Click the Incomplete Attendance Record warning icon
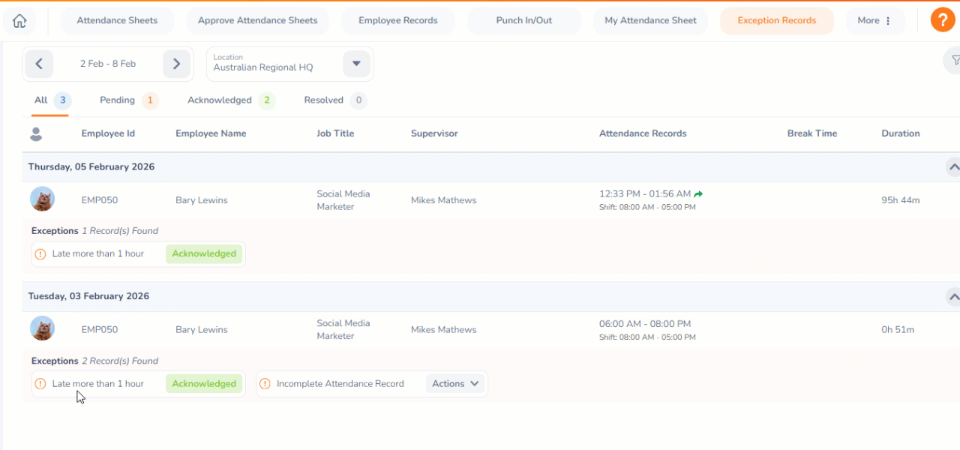The height and width of the screenshot is (450, 960). pyautogui.click(x=265, y=384)
